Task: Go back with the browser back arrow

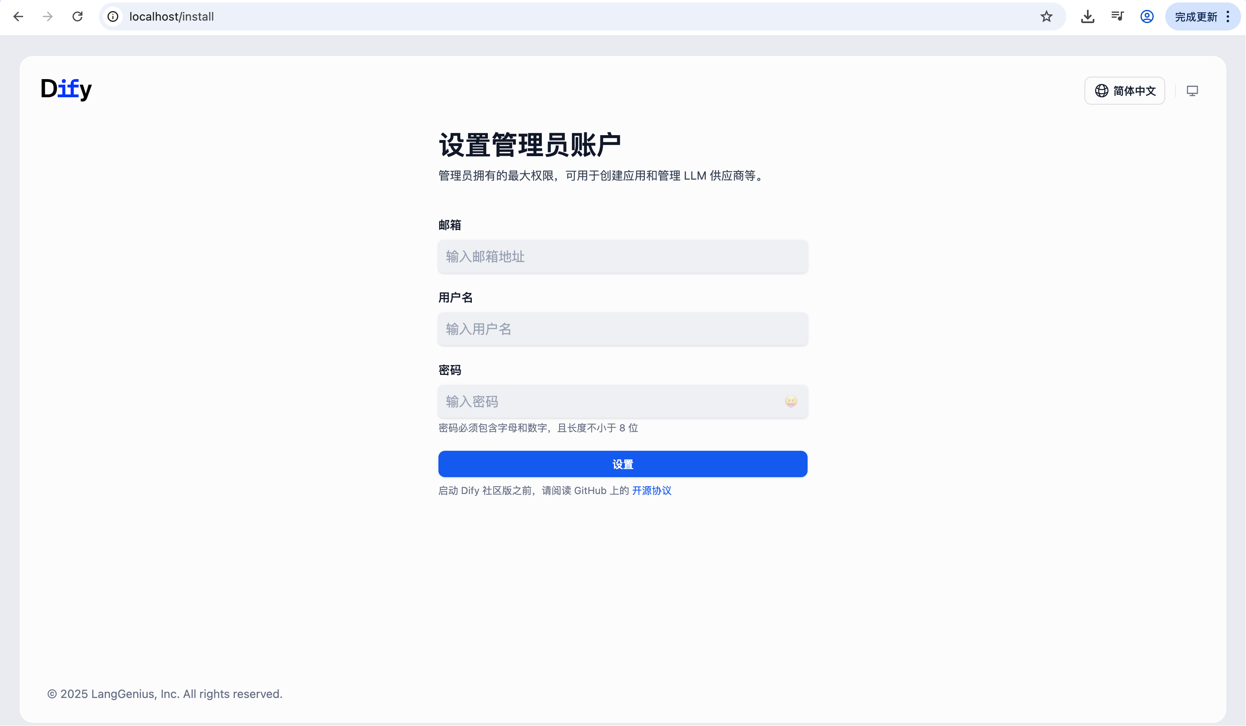Action: click(18, 16)
